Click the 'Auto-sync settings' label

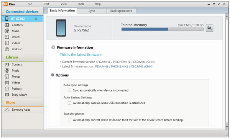click(x=76, y=85)
